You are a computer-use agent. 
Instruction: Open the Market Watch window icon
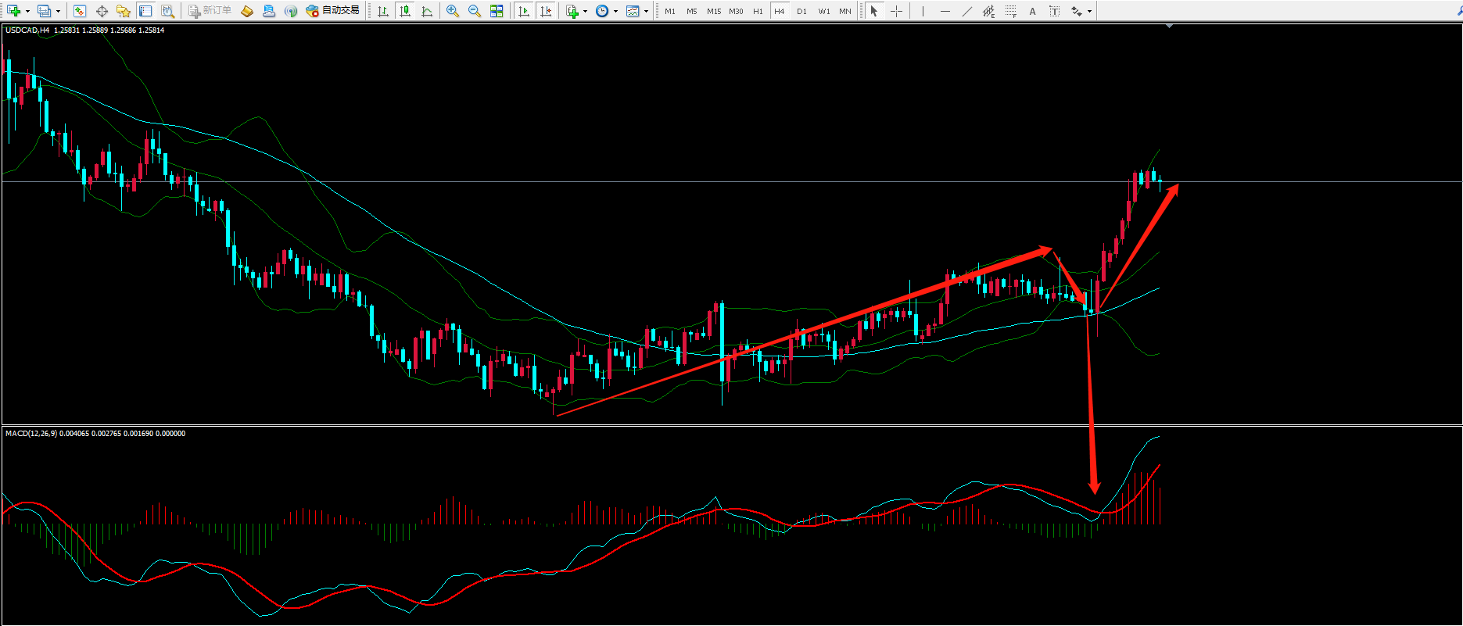point(79,11)
